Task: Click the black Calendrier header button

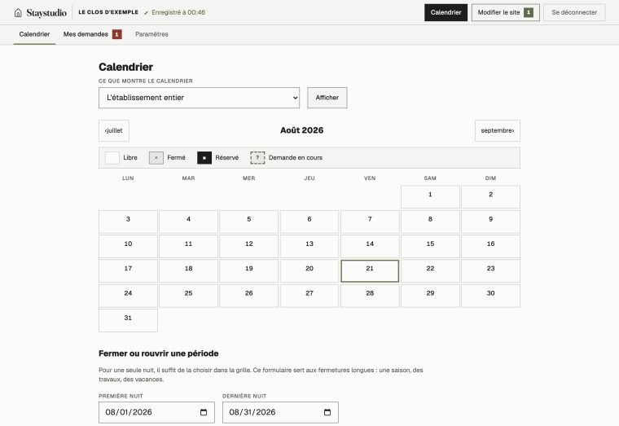Action: coord(446,13)
